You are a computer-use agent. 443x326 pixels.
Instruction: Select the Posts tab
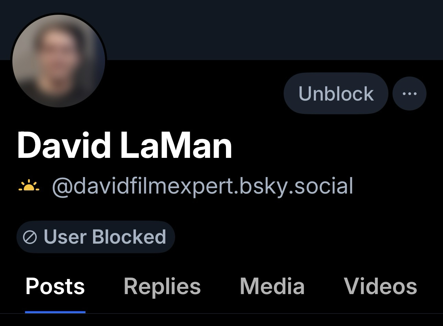pos(55,287)
